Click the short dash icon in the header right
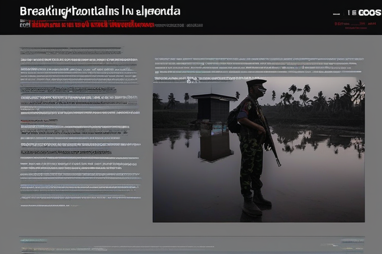The height and width of the screenshot is (254, 382). (336, 13)
